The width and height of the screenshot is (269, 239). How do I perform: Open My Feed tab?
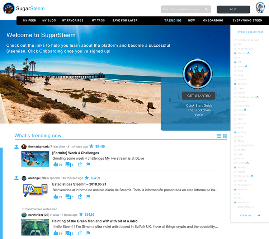29,20
